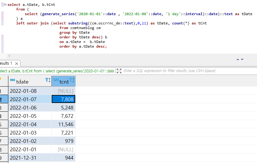Viewport: 257px width, 163px height.
Task: Click 'left outer join' keyword in editor
Action: 32,23
